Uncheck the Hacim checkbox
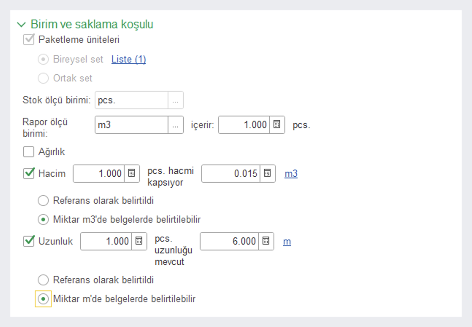Viewport: 472px width, 327px height. [29, 173]
